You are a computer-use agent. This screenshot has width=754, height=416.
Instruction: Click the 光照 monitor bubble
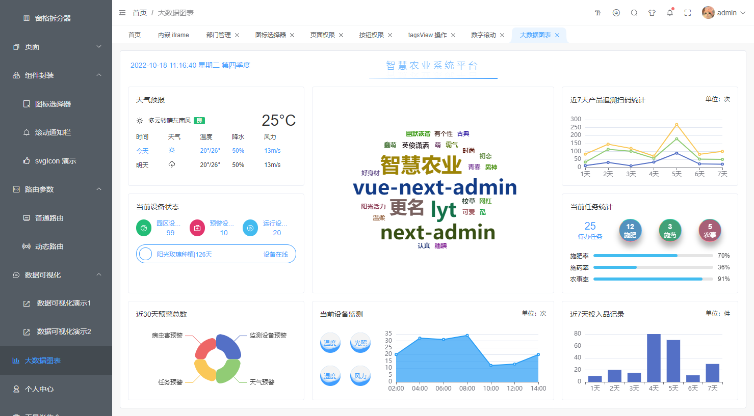point(360,343)
